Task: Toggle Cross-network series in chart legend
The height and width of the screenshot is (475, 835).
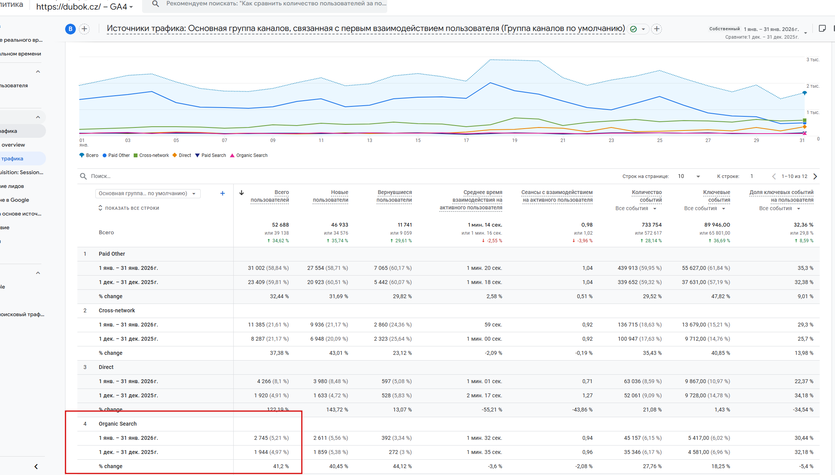Action: coord(151,155)
